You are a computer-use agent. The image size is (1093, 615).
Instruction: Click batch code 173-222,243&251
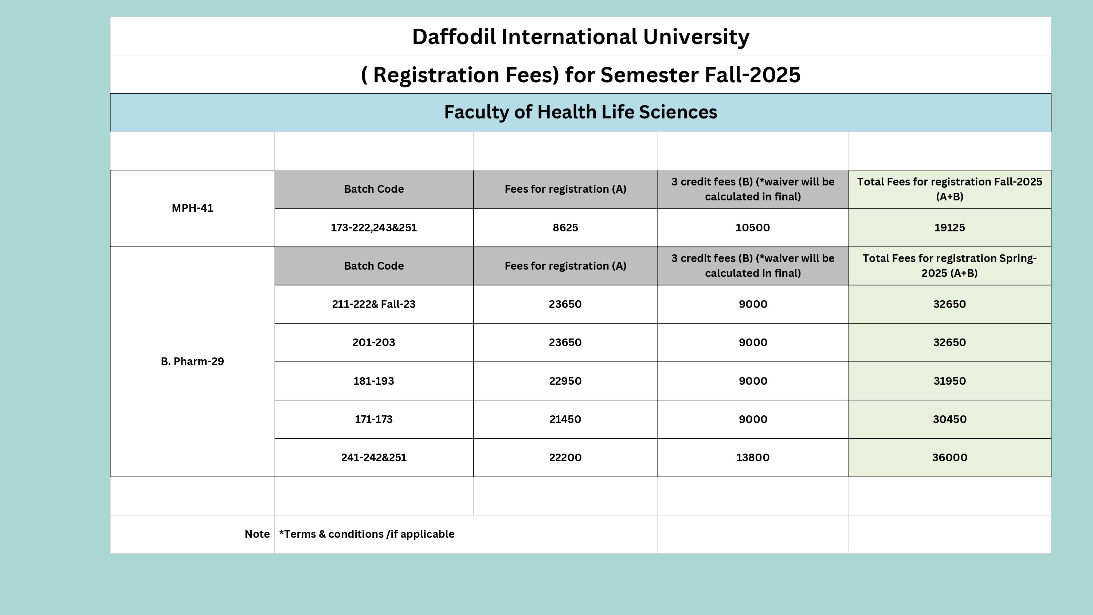(374, 227)
